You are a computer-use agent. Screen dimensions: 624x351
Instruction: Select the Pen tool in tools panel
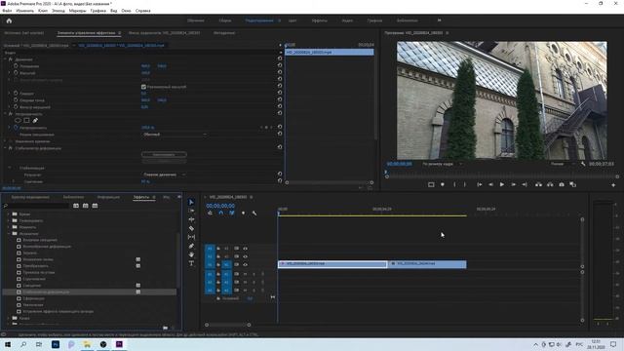coord(191,246)
